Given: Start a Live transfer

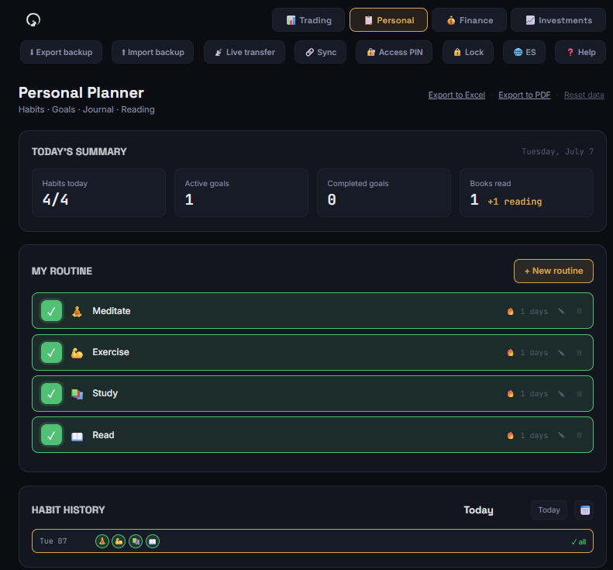Looking at the screenshot, I should [244, 52].
